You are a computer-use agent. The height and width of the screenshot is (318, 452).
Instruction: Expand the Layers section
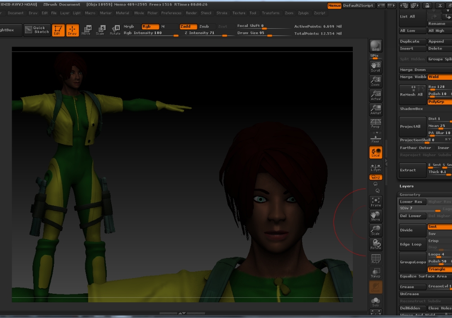[407, 186]
